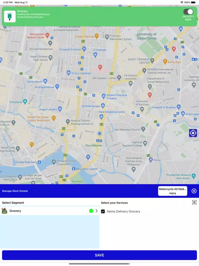Tap the Metropolitan Medical Center hospital marker
This screenshot has width=199, height=266.
48,35
